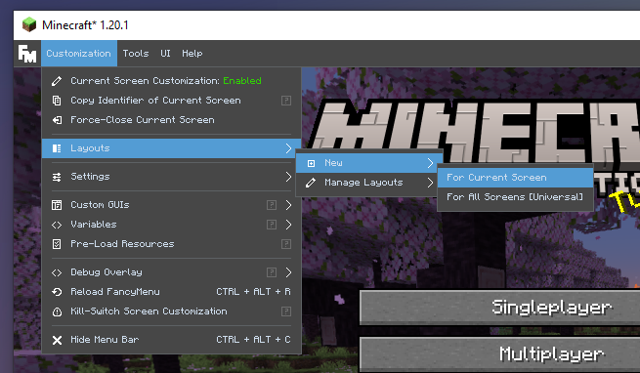Click the question mark icon beside Kill-Switch
Screen dimensions: 640x373
click(286, 311)
